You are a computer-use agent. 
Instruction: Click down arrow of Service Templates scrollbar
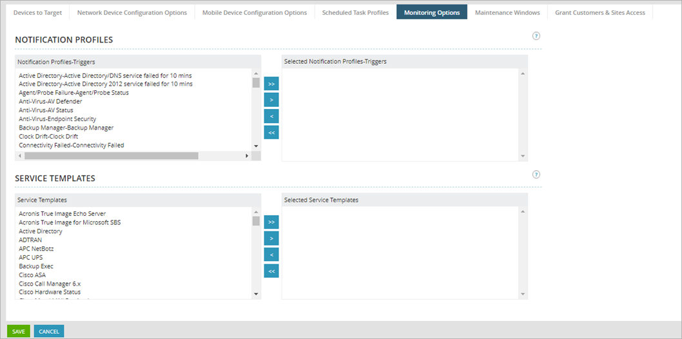[256, 295]
